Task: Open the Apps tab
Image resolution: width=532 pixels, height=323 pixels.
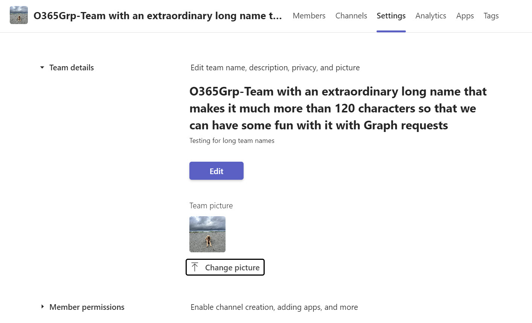Action: click(x=465, y=16)
